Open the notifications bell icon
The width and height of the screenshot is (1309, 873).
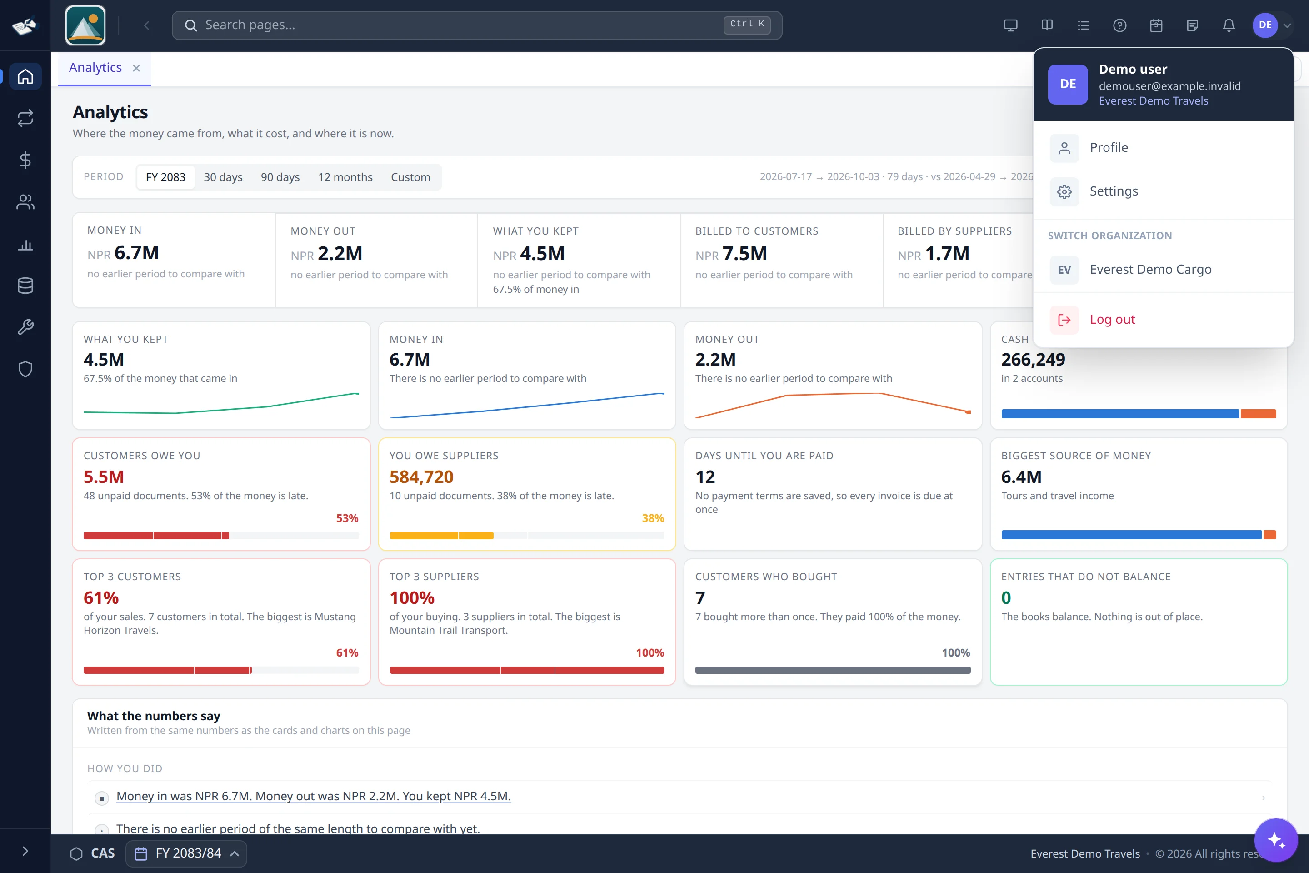point(1229,25)
